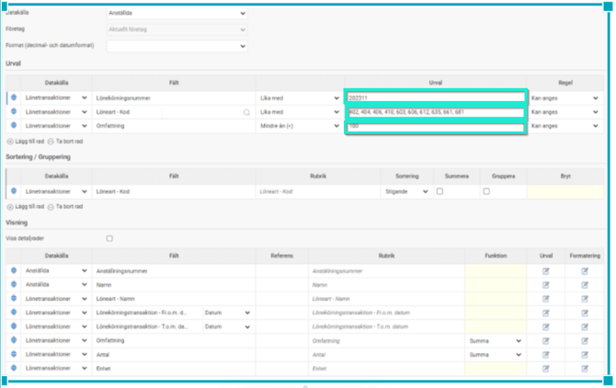Toggle the Visa detaljrader checkbox
Image resolution: width=616 pixels, height=388 pixels.
[x=109, y=238]
